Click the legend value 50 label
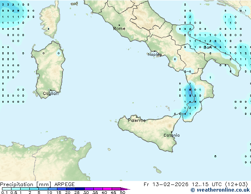This screenshot has width=251, height=194. pos(122,192)
